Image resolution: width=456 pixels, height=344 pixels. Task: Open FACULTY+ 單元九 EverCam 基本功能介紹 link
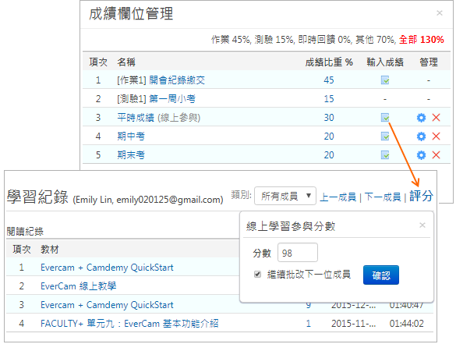tap(129, 324)
